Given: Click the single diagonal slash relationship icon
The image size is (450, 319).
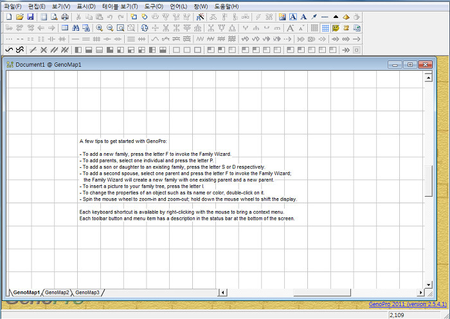Looking at the screenshot, I should point(33,50).
